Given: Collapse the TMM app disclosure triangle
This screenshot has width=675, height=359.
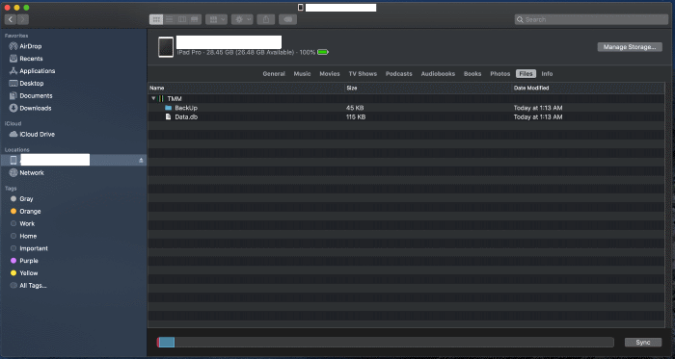Looking at the screenshot, I should click(153, 98).
